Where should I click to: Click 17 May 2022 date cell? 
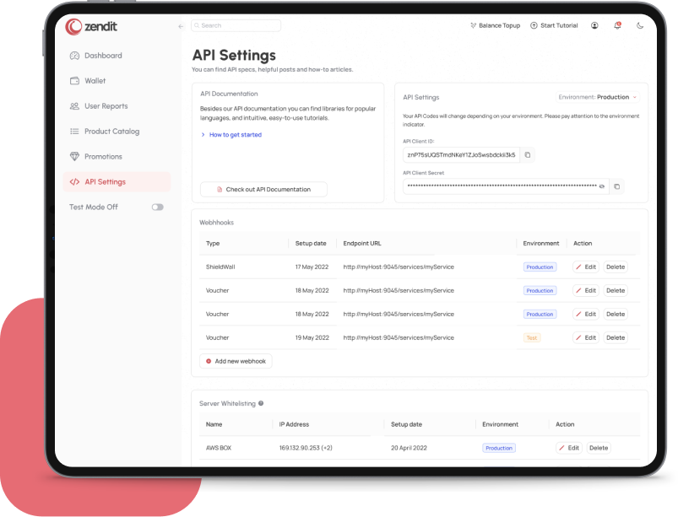pos(312,267)
